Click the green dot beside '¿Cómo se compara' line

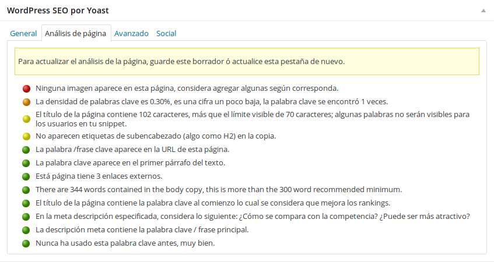(26, 217)
